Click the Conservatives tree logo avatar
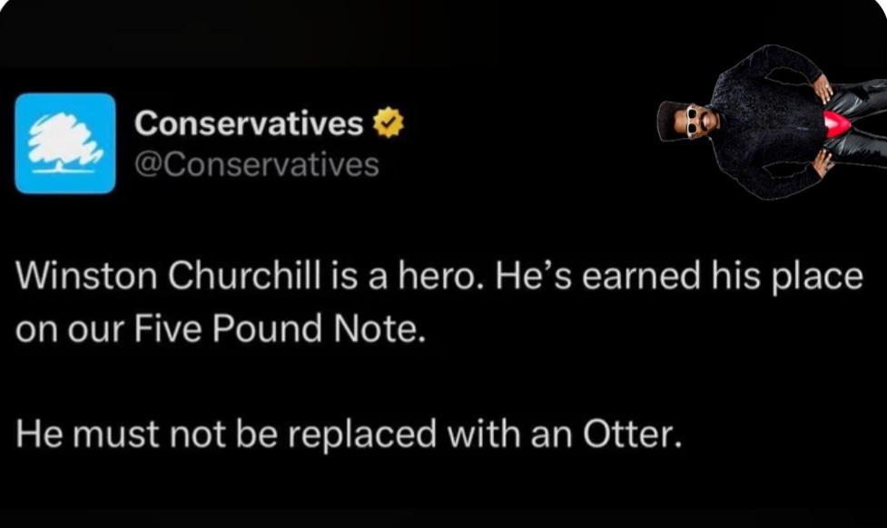The image size is (887, 528). 65,143
